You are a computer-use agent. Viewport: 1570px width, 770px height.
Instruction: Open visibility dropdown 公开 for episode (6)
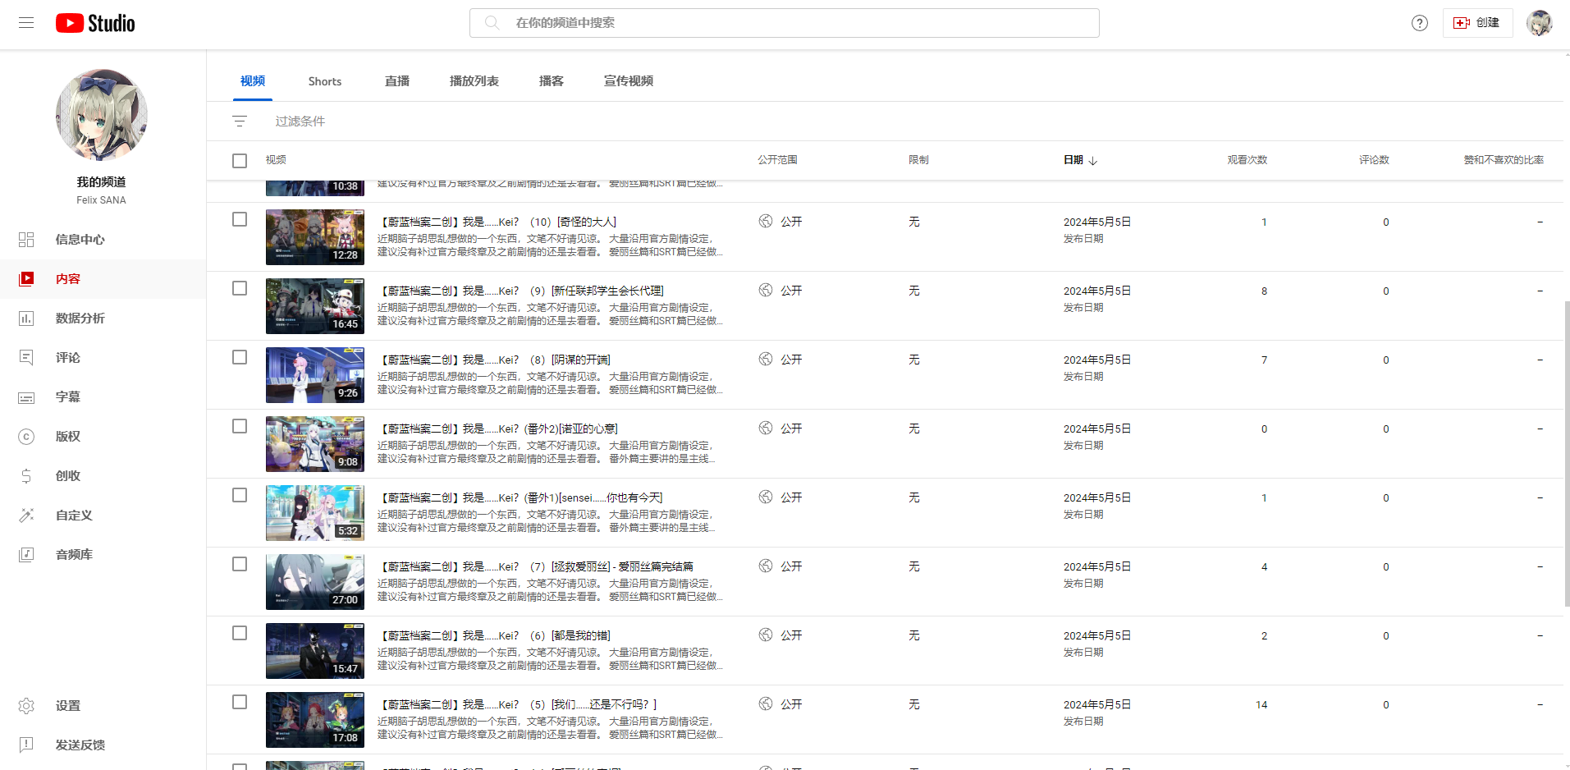791,635
